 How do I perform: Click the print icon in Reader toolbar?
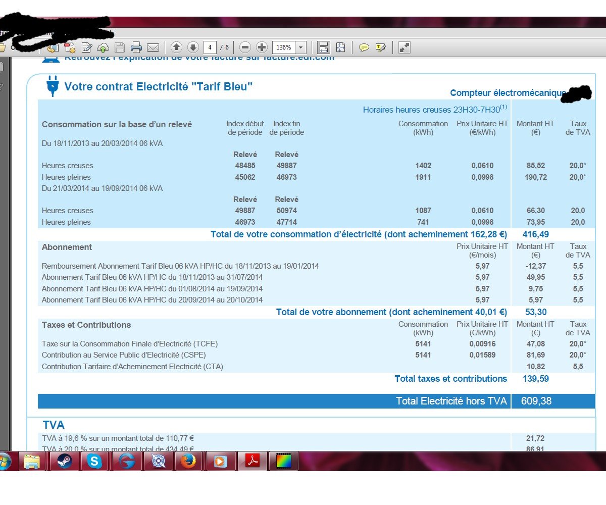(136, 48)
